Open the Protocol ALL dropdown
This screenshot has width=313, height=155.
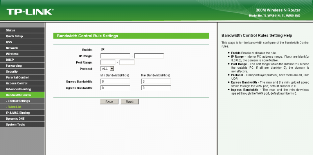[107, 69]
